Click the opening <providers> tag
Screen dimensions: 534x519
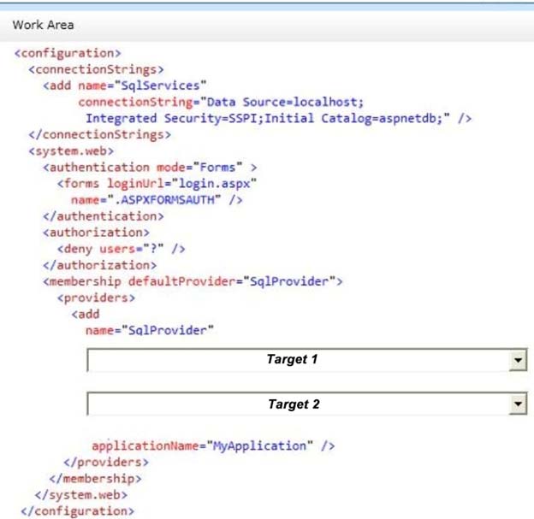click(96, 298)
